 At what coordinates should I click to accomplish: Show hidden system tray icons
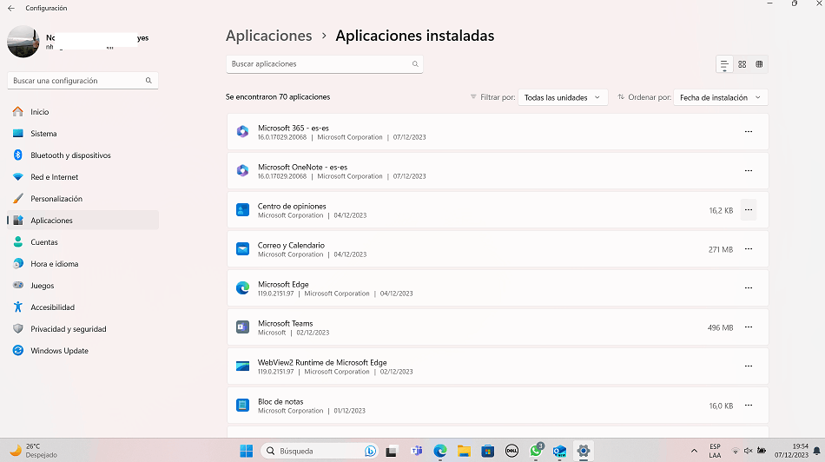click(694, 451)
